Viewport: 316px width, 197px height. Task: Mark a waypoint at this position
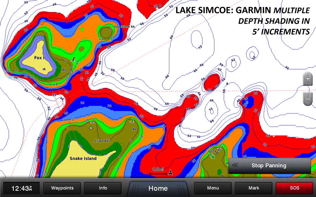254,188
